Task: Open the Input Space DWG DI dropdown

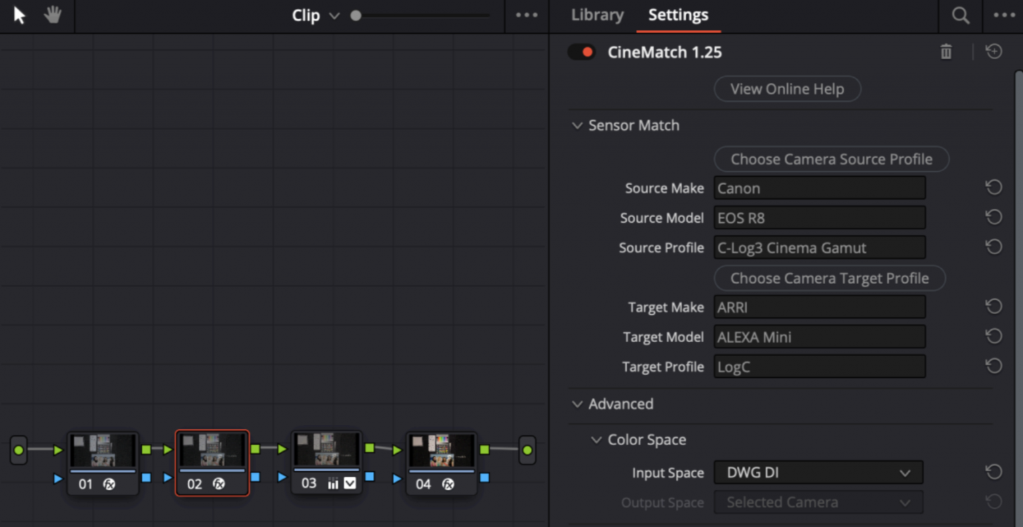Action: coord(818,472)
